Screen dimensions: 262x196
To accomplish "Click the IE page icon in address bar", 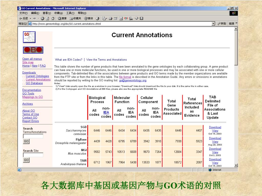I will (x=30, y=24).
